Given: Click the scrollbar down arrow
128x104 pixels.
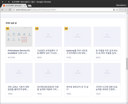Looking at the screenshot, I should click(127, 103).
